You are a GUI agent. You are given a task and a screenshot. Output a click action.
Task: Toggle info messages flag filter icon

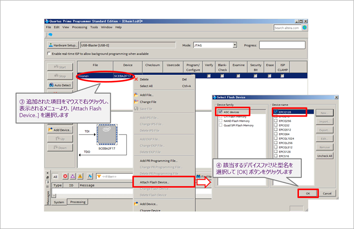90,176
